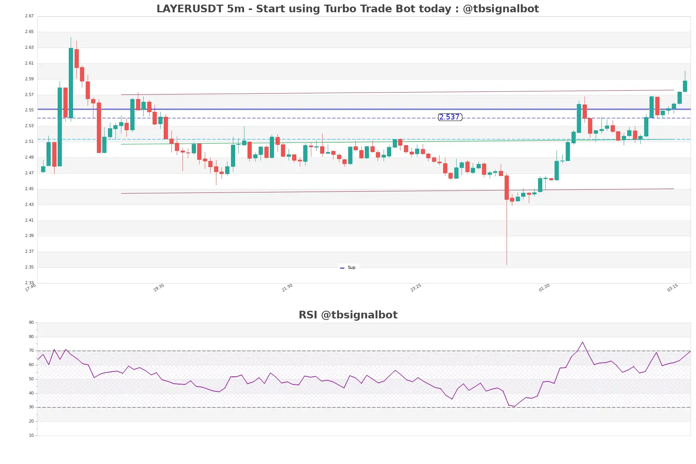696x464 pixels.
Task: Click the 23:25 time axis label
Action: coord(416,288)
